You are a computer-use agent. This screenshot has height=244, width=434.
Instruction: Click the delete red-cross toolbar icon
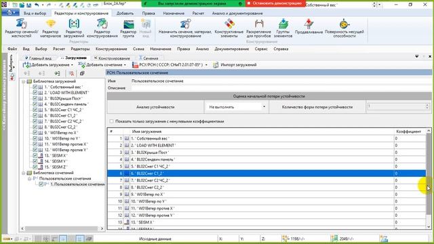pos(71,73)
